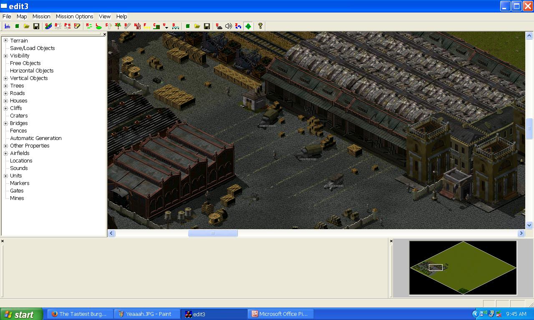Open the Mission Options menu

coord(75,16)
